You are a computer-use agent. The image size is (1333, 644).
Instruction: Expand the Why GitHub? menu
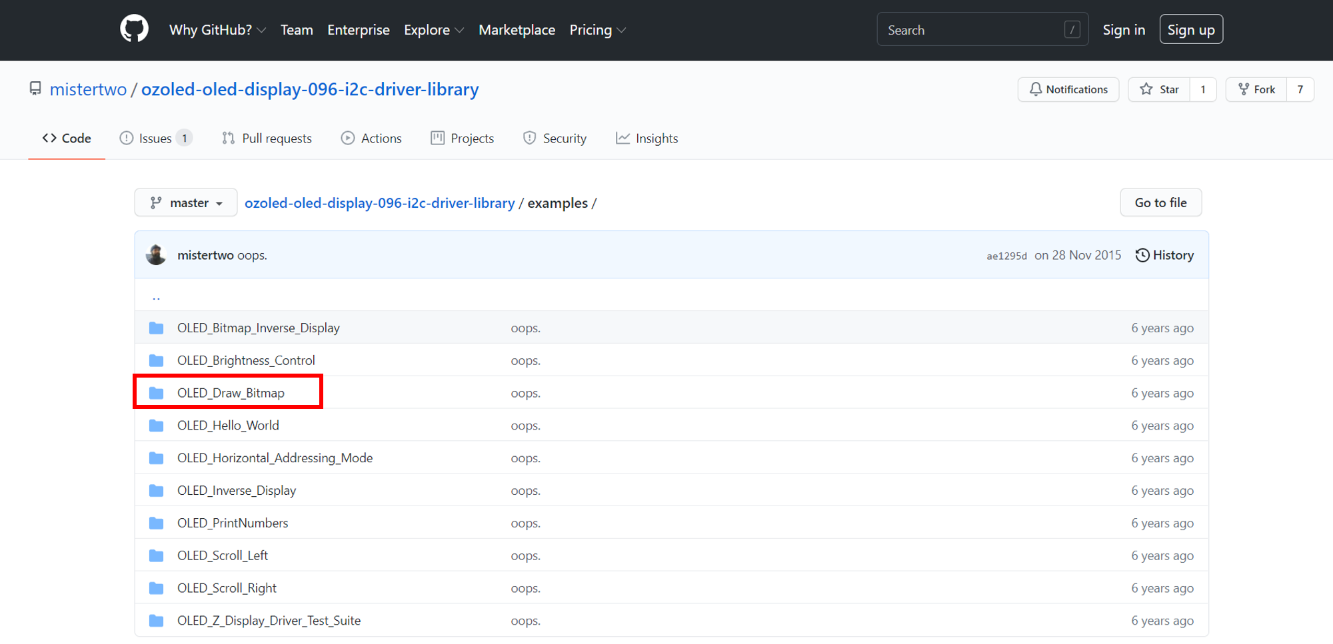coord(217,30)
